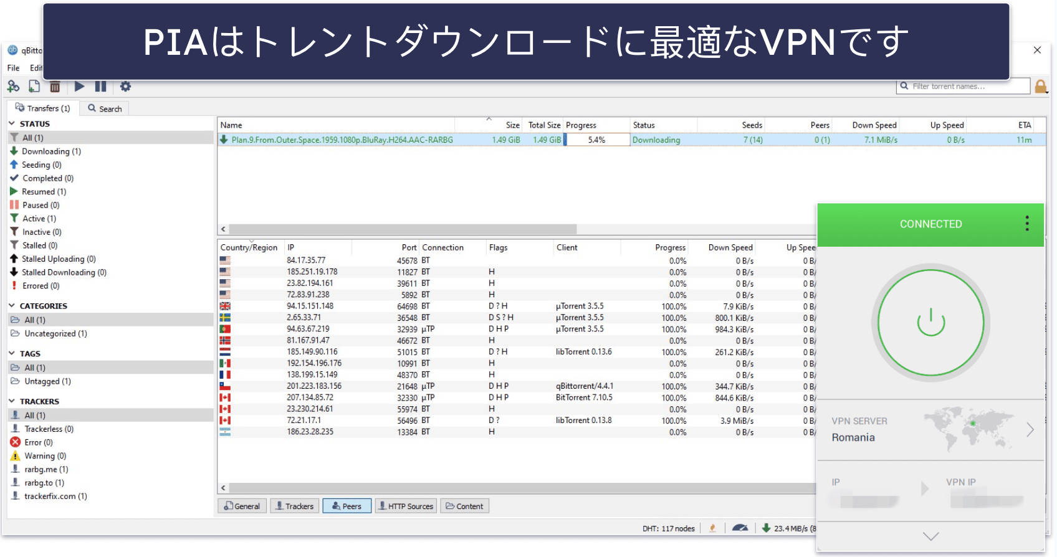Sort peers by the Client column header

[x=586, y=247]
